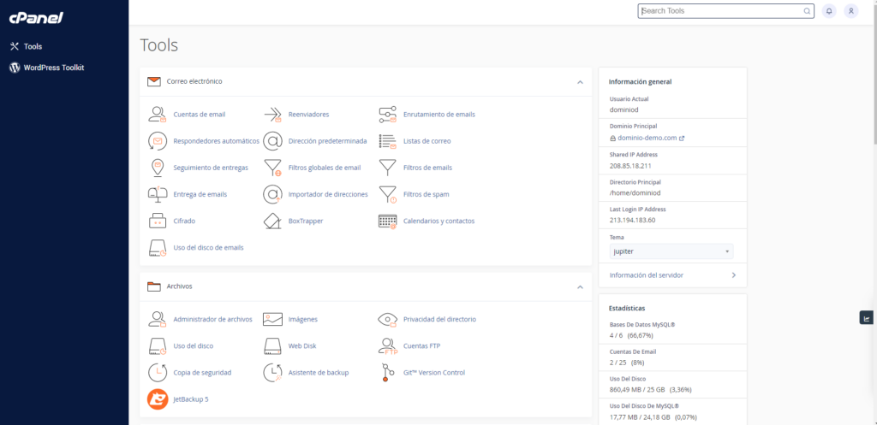Click the Estadísticas heading
Viewport: 877px width, 425px height.
(627, 309)
